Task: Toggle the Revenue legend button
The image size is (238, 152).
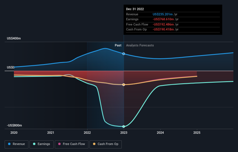Action: pyautogui.click(x=17, y=144)
